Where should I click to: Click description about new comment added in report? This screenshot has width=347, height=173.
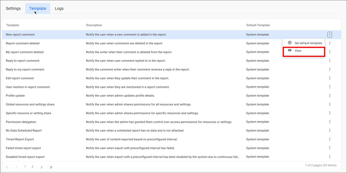click(x=126, y=35)
